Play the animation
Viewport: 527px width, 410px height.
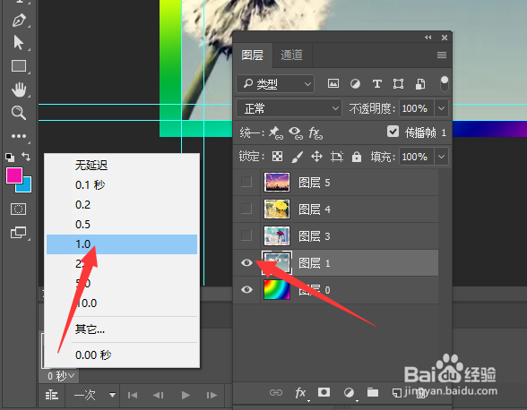186,395
